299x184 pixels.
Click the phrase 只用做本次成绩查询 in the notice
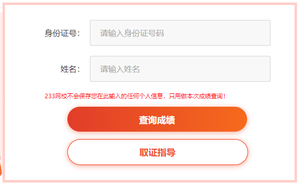[x=196, y=96]
